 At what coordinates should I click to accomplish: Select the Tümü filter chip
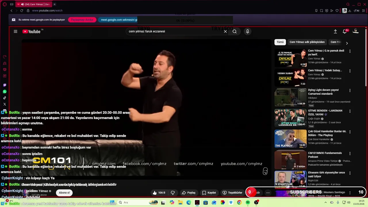(280, 42)
